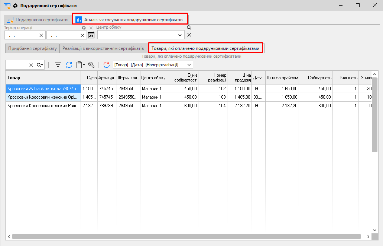The height and width of the screenshot is (246, 383).
Task: Clear the period start date
Action: 41,35
